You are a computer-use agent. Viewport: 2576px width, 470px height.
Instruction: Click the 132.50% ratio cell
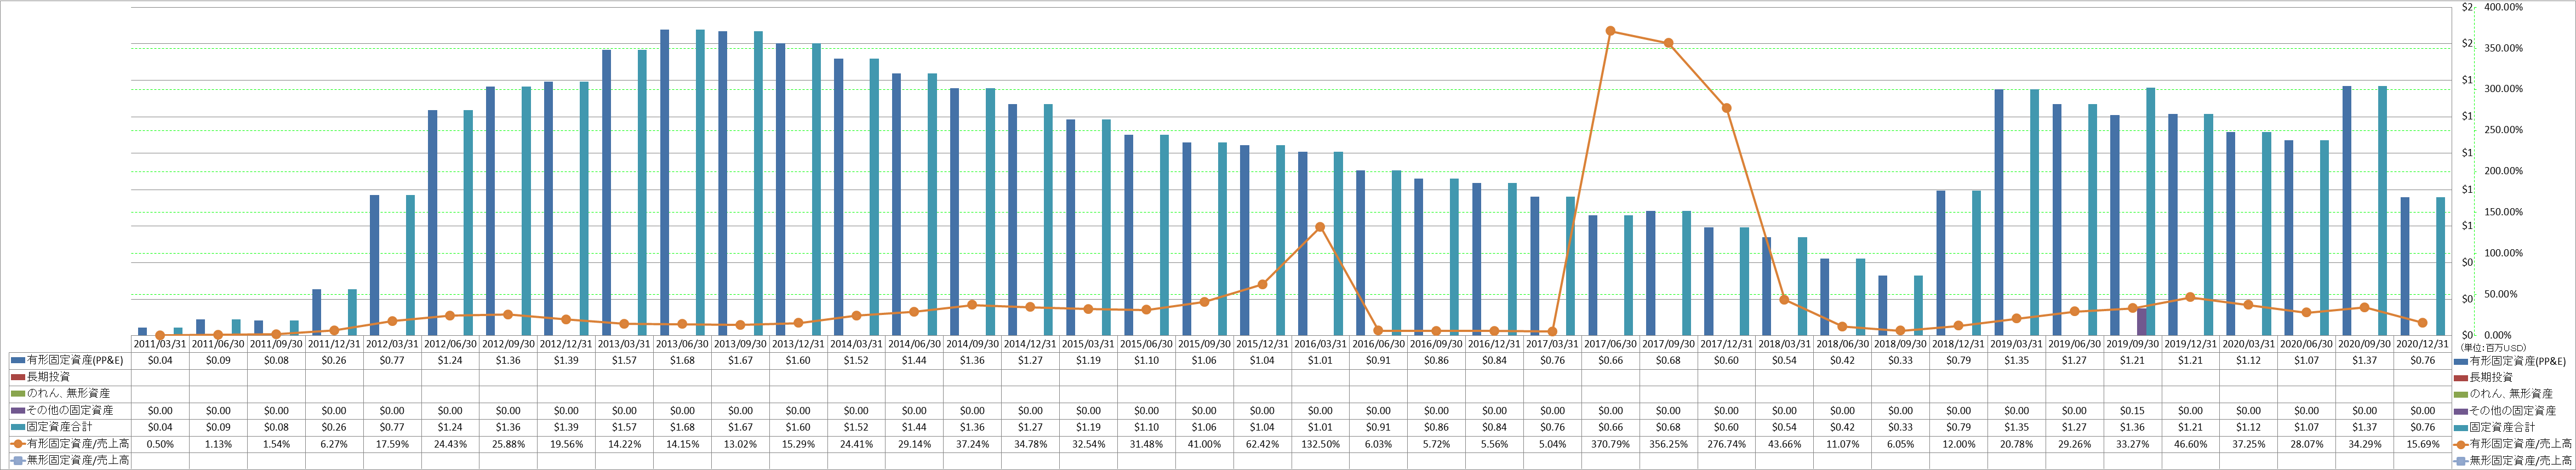[1320, 444]
